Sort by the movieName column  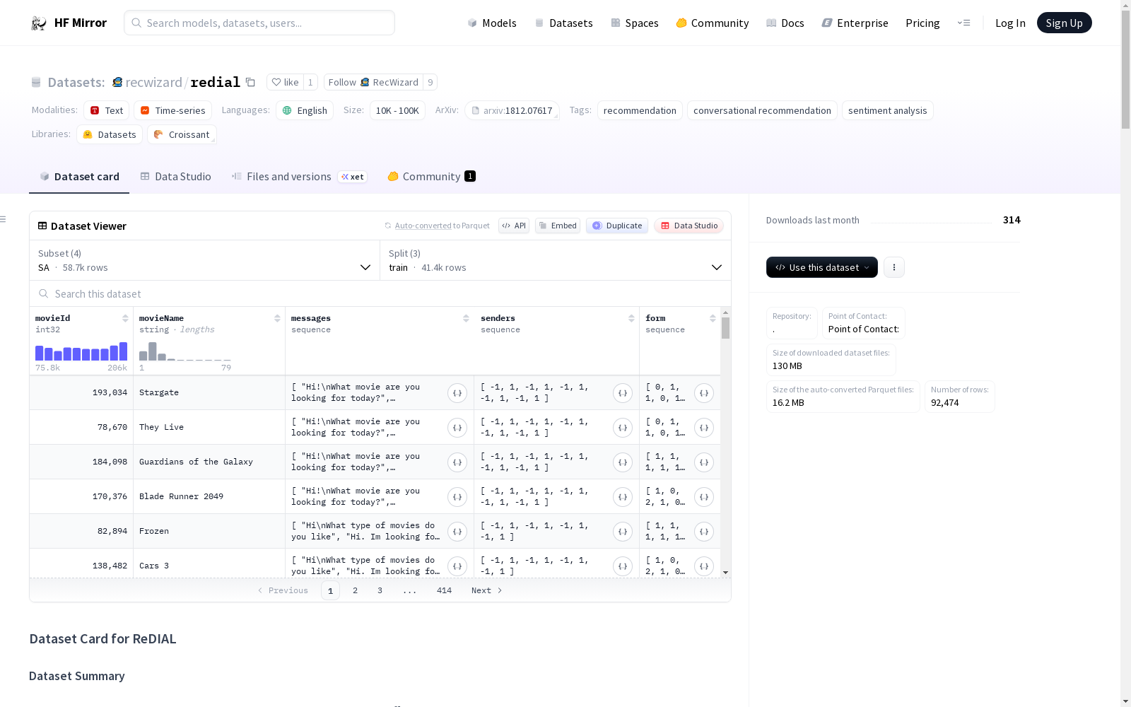click(x=277, y=318)
